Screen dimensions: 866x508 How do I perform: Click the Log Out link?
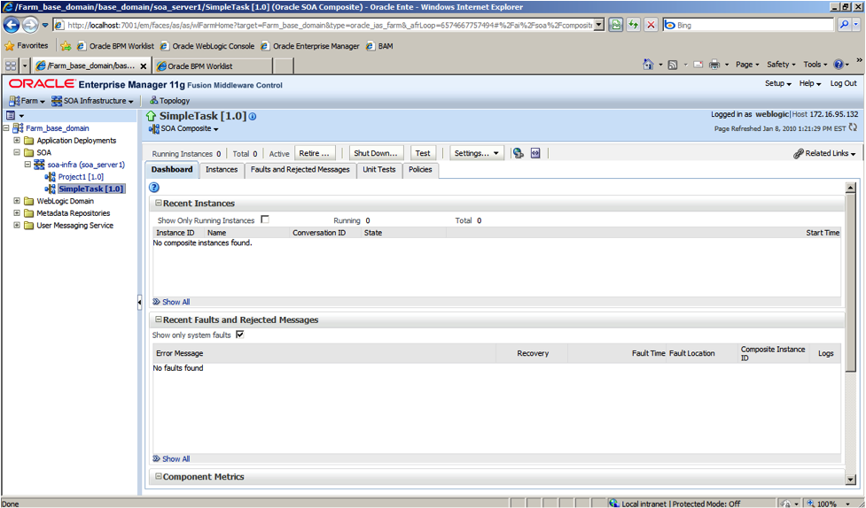click(843, 83)
